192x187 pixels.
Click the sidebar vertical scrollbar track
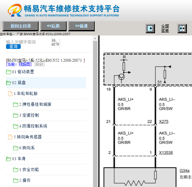pos(95,114)
